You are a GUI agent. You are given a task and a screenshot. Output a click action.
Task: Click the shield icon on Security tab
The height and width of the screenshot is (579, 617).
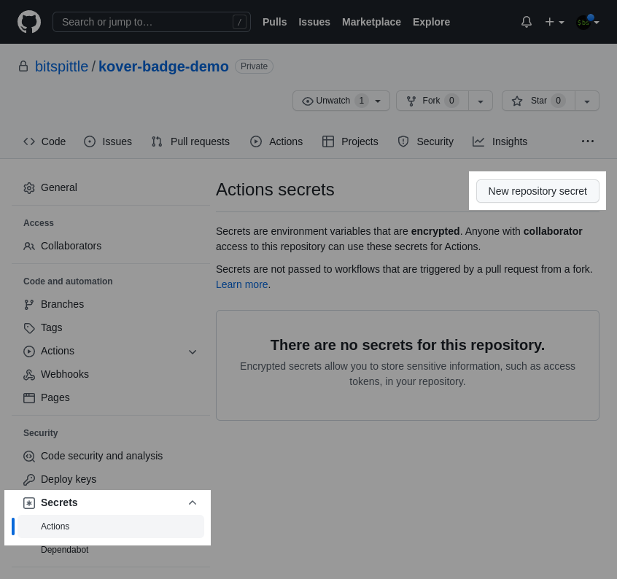[403, 141]
